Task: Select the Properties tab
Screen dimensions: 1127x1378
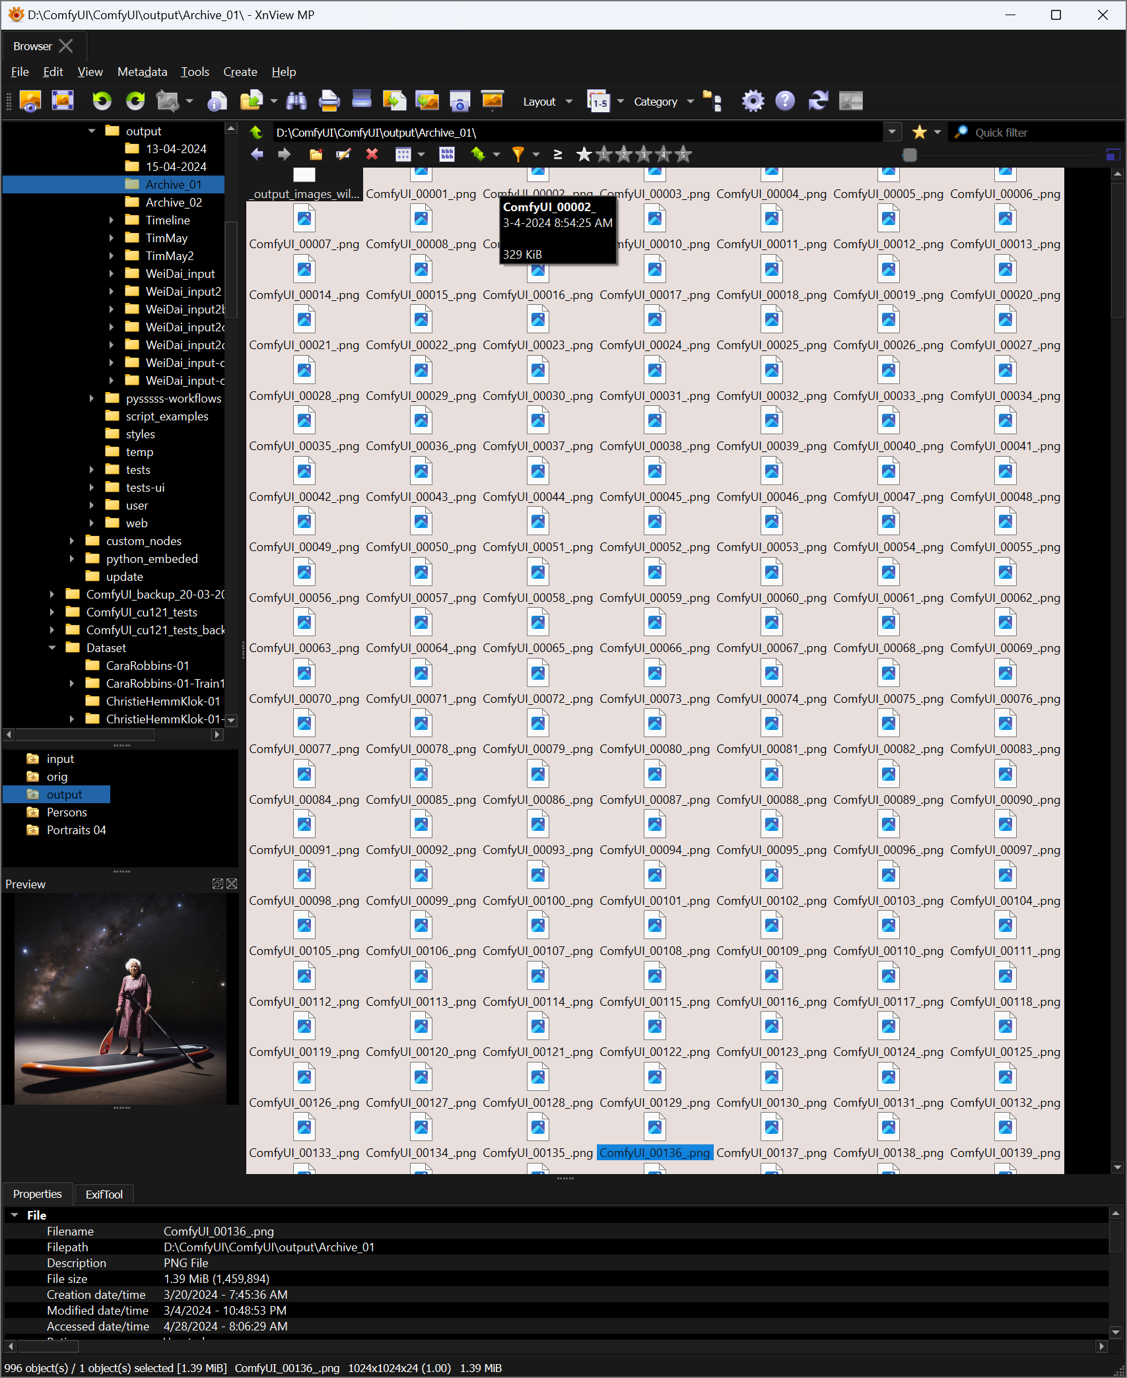Action: [37, 1194]
